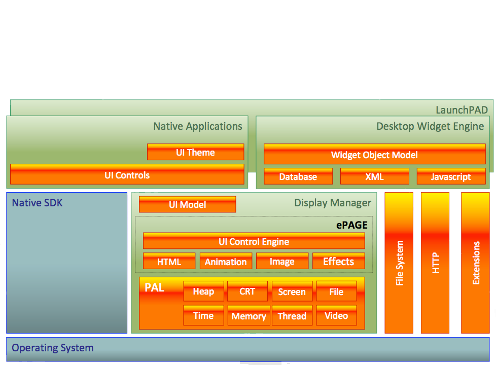Click the Native SDK panel

tap(66, 263)
